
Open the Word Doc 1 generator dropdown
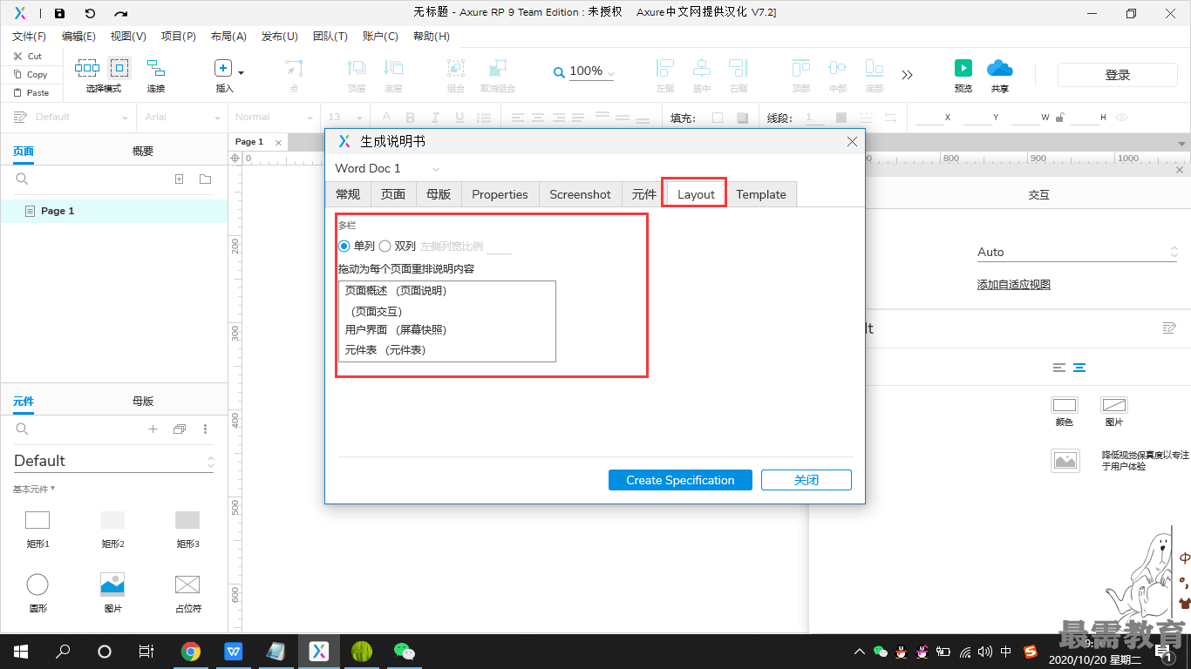(387, 168)
